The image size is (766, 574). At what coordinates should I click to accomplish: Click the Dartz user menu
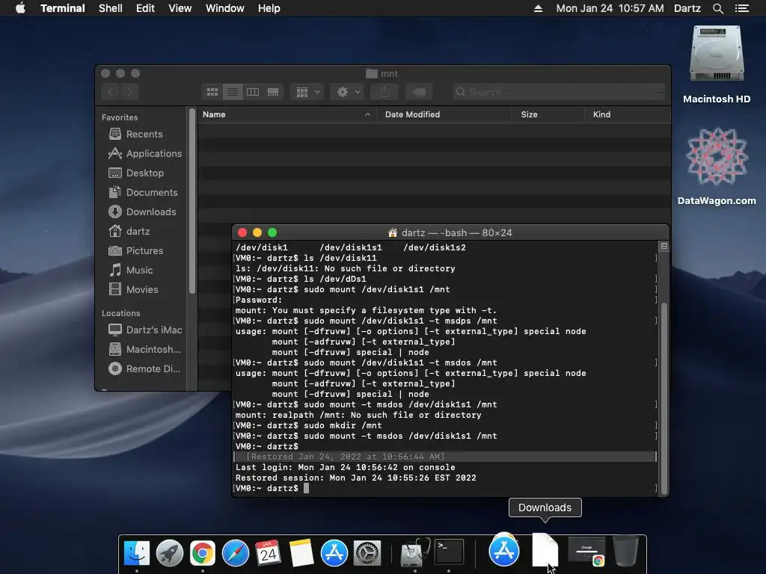(687, 8)
